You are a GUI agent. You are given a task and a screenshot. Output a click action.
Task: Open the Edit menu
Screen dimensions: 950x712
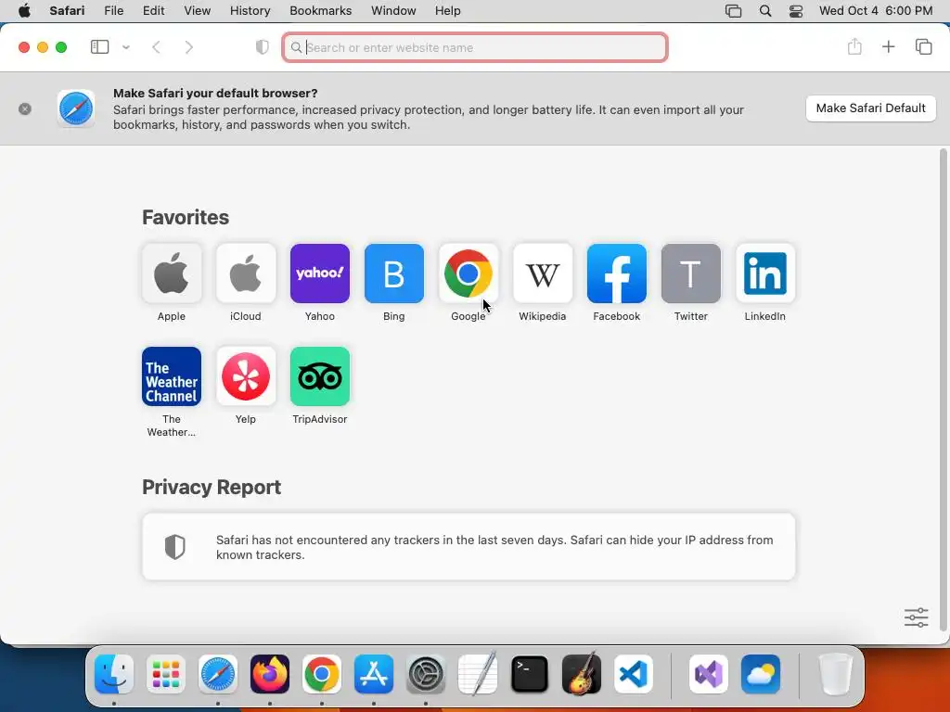point(153,11)
